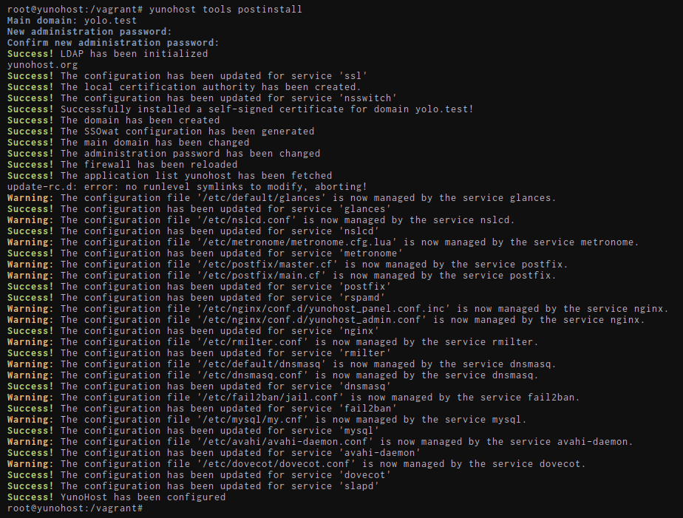Click the 'New administration password:' prompt line
The height and width of the screenshot is (518, 683).
point(89,31)
